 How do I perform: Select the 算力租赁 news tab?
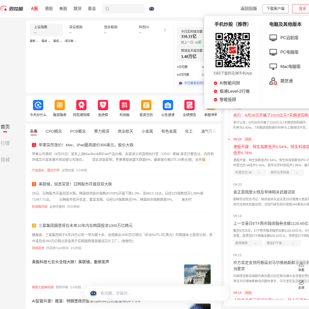click(101, 131)
